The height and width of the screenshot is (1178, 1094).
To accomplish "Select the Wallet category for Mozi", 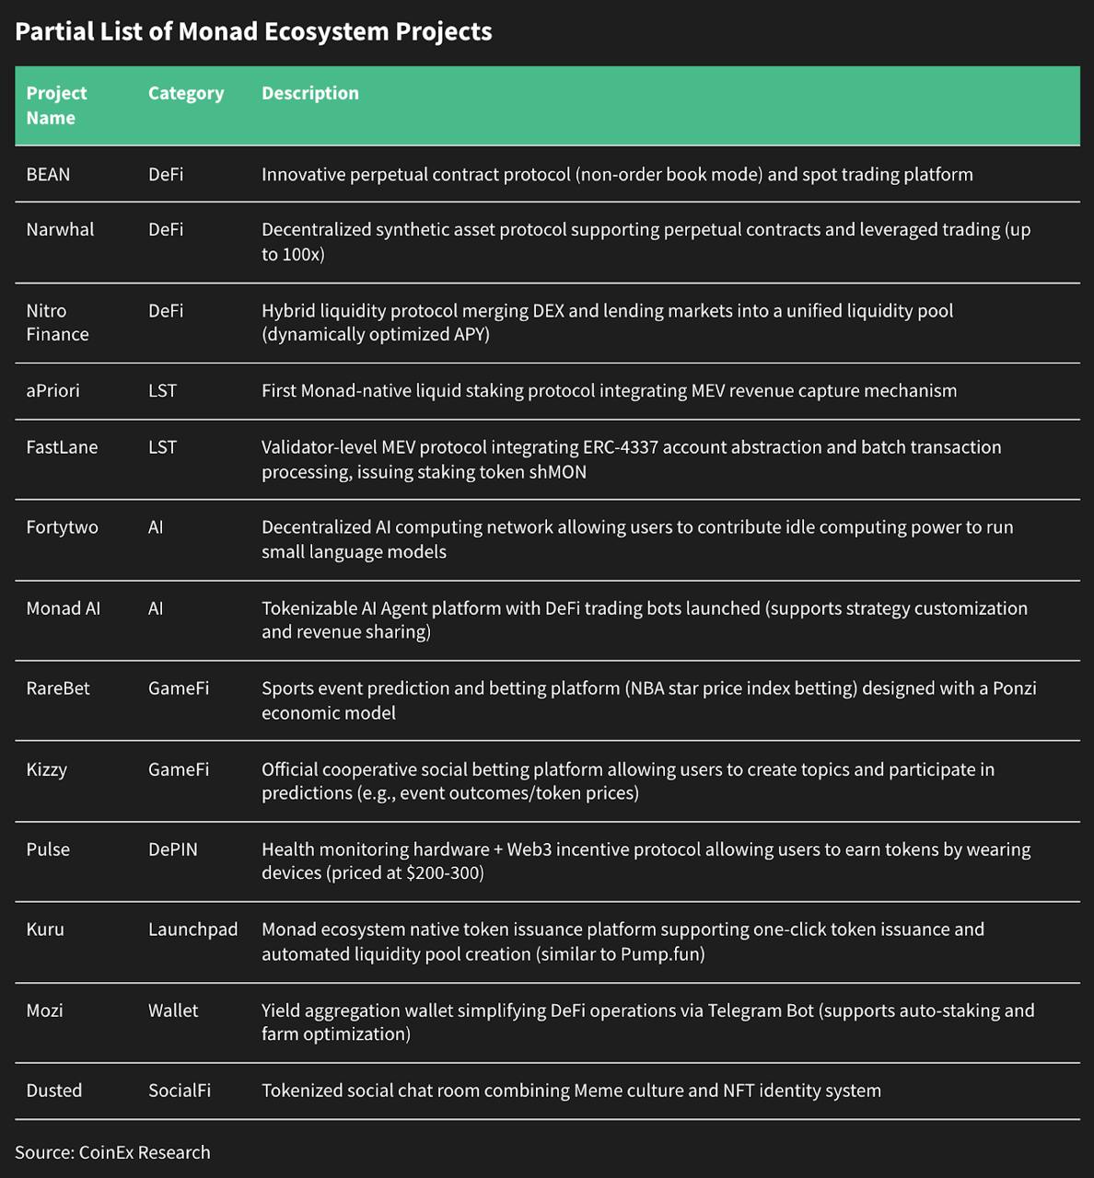I will (173, 1011).
